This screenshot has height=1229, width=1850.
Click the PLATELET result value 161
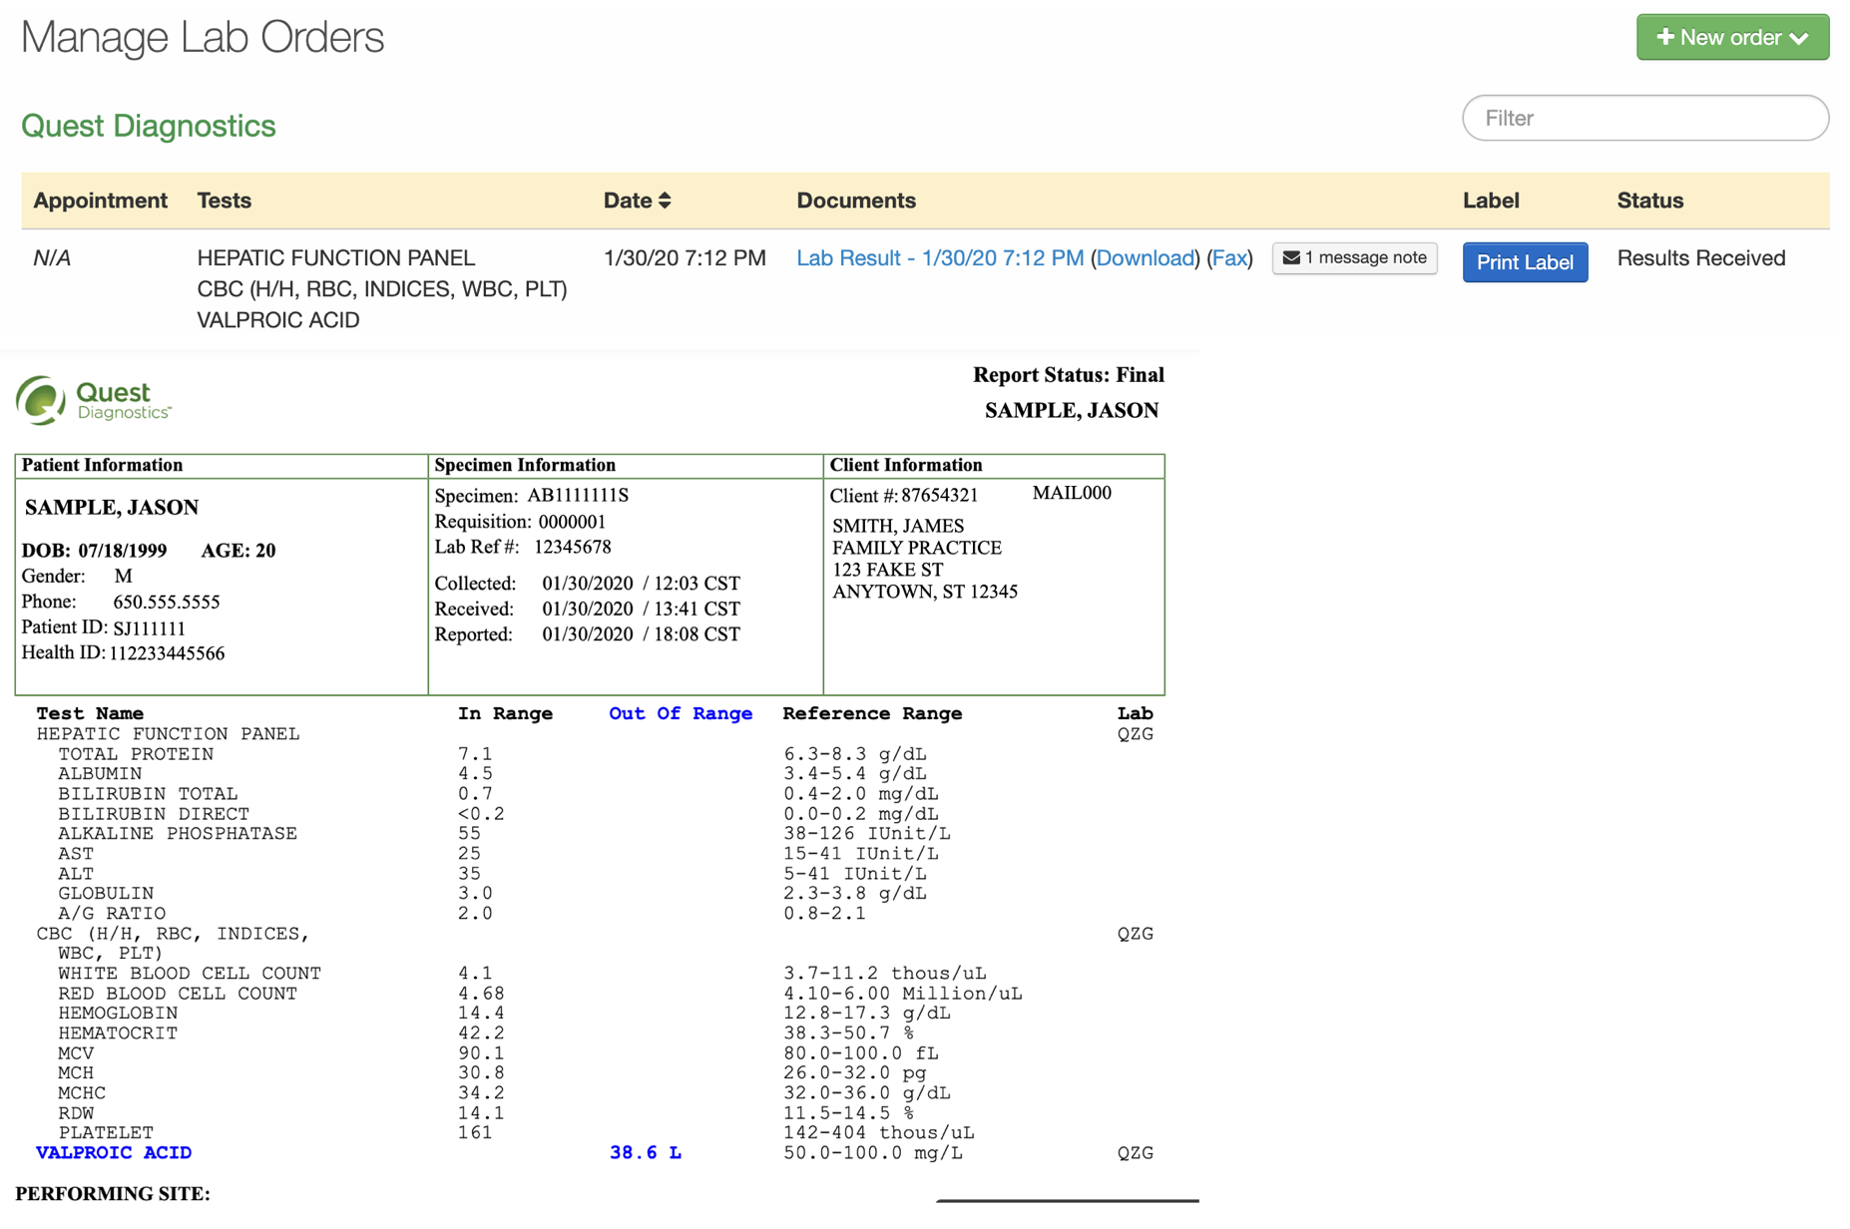[x=475, y=1133]
